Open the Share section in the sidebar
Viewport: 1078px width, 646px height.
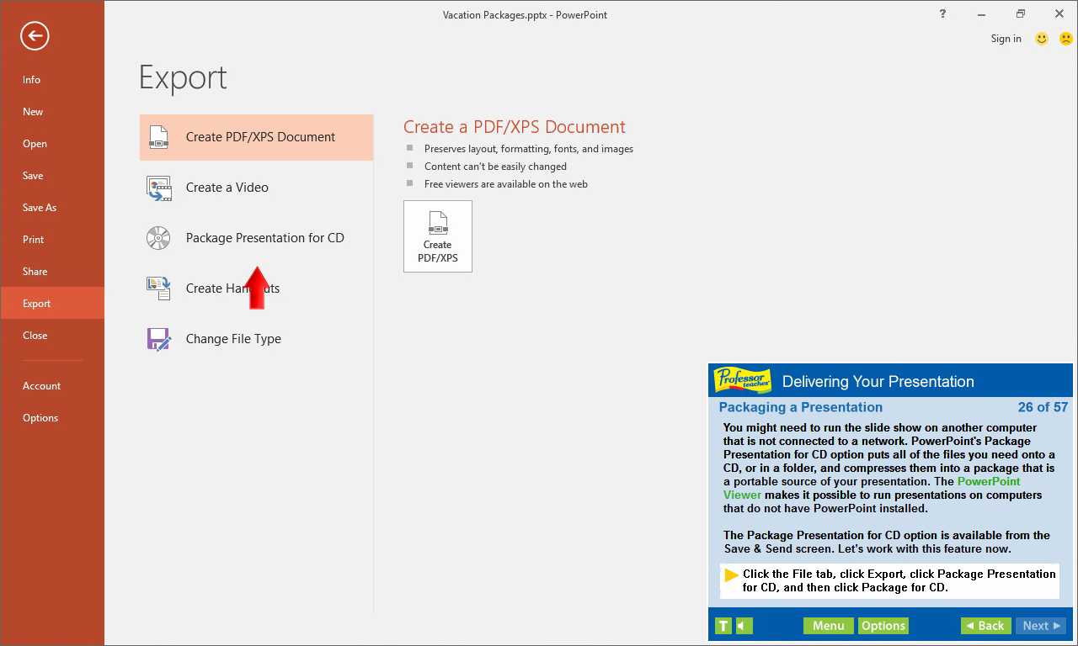pyautogui.click(x=35, y=271)
